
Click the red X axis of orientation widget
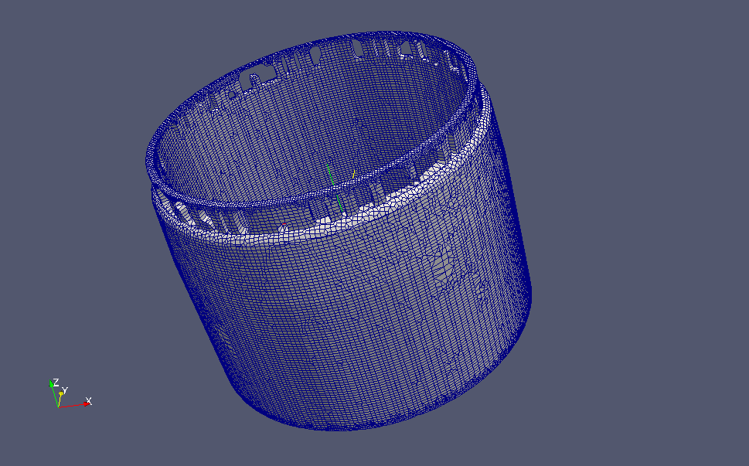tap(74, 405)
